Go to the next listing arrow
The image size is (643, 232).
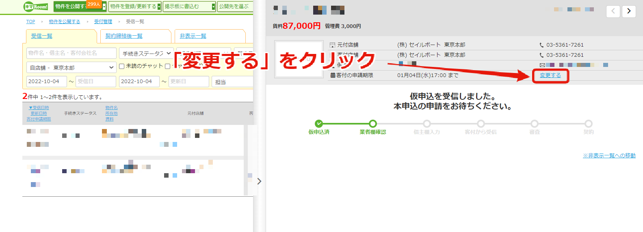pos(629,11)
